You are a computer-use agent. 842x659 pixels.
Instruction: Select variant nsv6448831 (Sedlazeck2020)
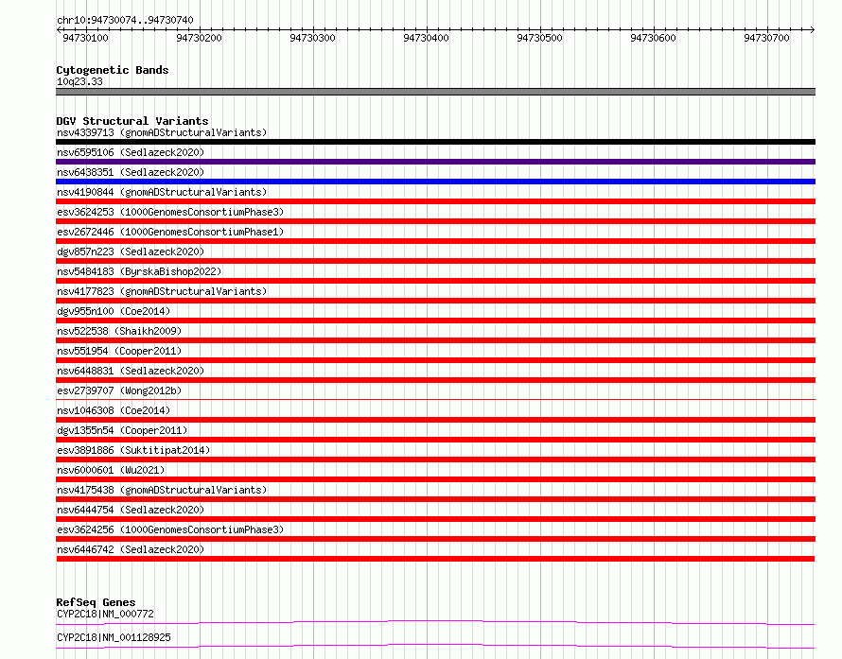click(131, 371)
